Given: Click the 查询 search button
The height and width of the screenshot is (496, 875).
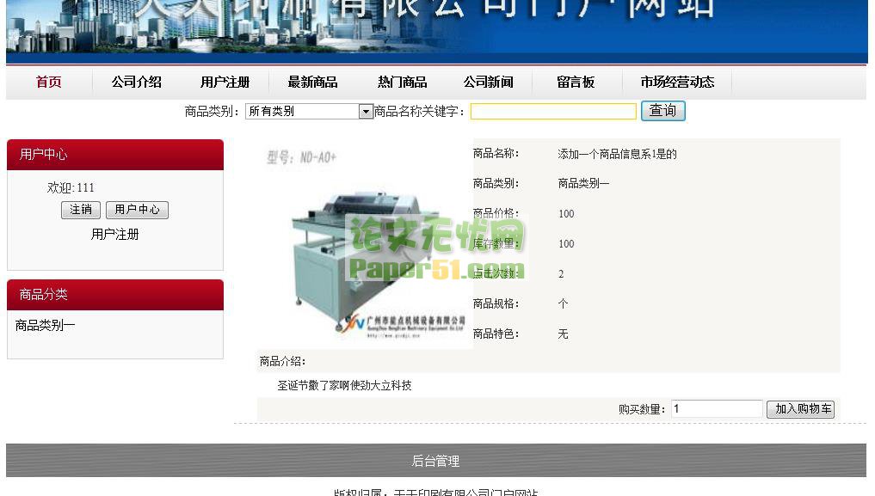Looking at the screenshot, I should click(662, 110).
